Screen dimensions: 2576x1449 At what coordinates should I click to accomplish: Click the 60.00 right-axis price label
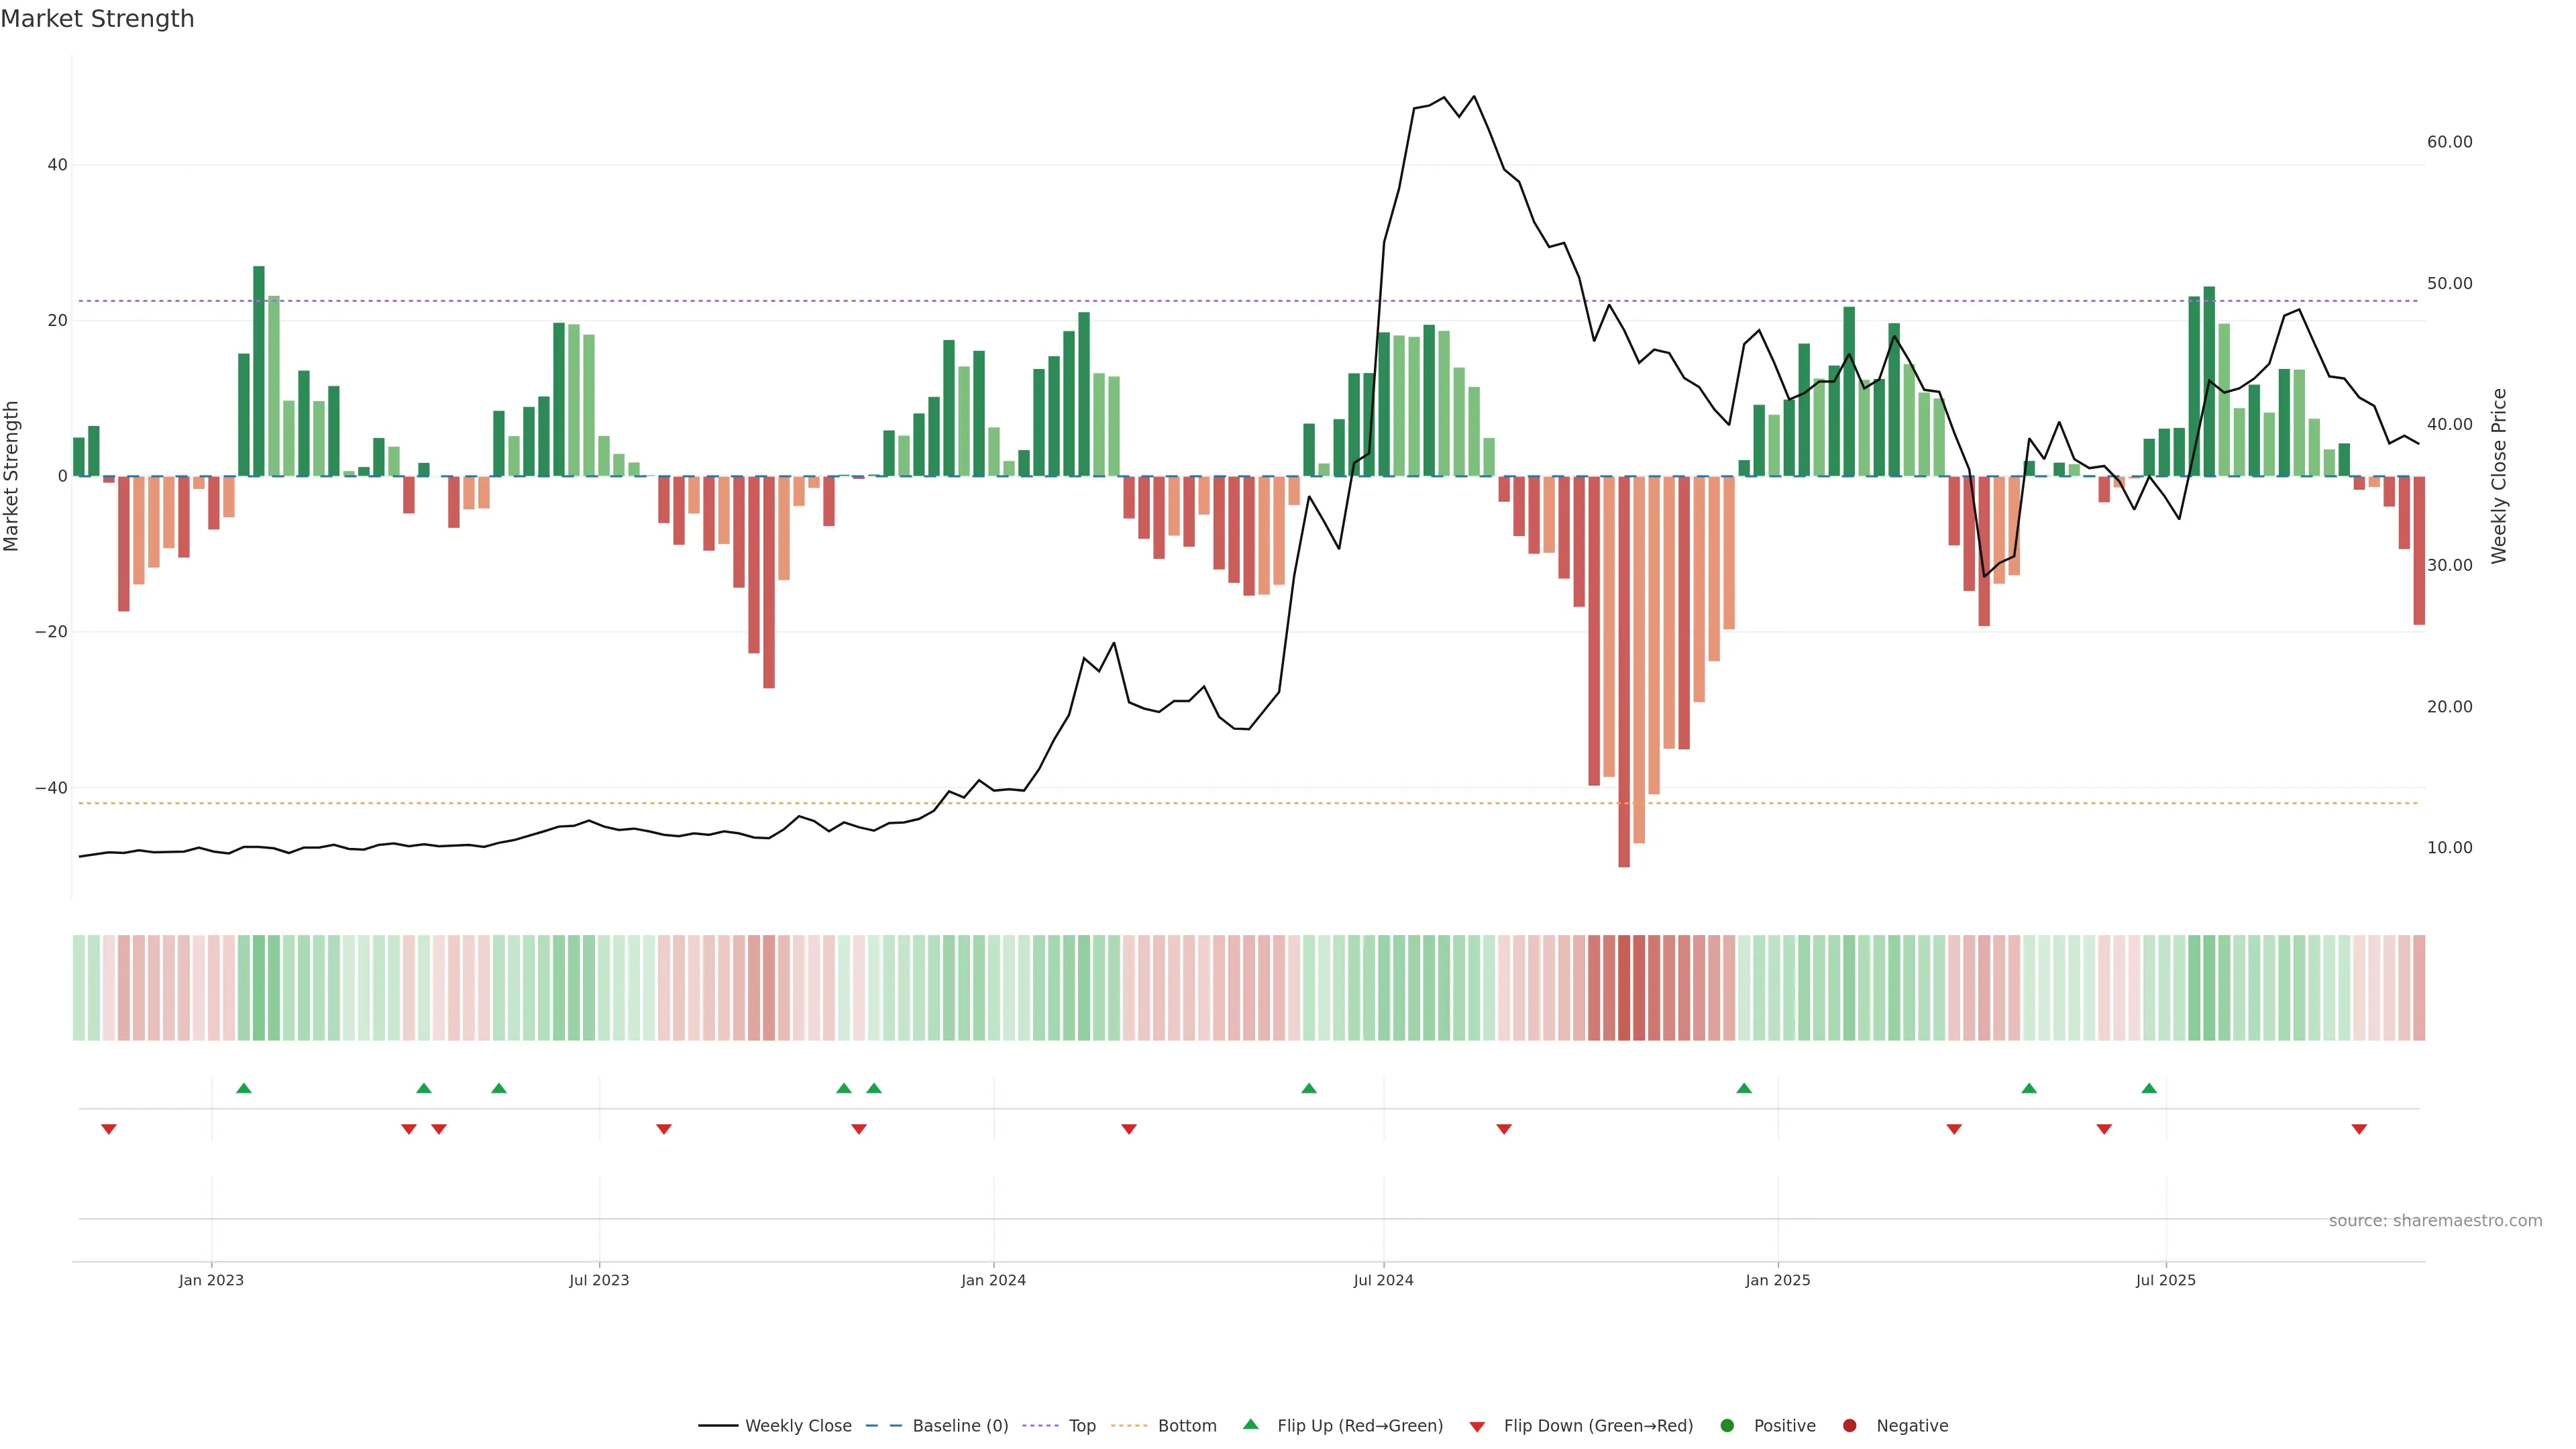pos(2449,142)
